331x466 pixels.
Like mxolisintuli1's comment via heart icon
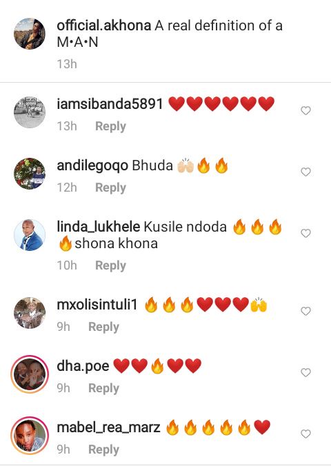coord(305,311)
